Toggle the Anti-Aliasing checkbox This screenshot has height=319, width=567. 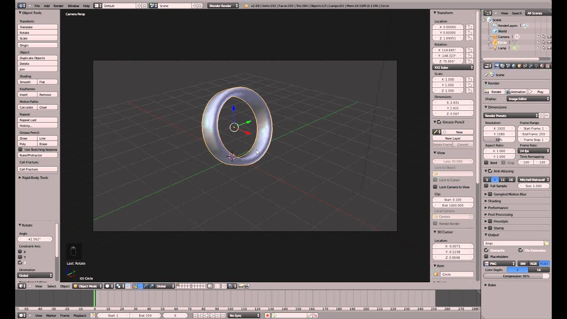tap(490, 171)
